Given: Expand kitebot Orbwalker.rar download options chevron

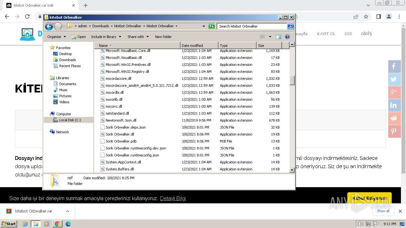Looking at the screenshot, I should (67, 211).
